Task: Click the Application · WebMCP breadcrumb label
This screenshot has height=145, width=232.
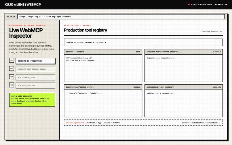Action: click(x=77, y=25)
